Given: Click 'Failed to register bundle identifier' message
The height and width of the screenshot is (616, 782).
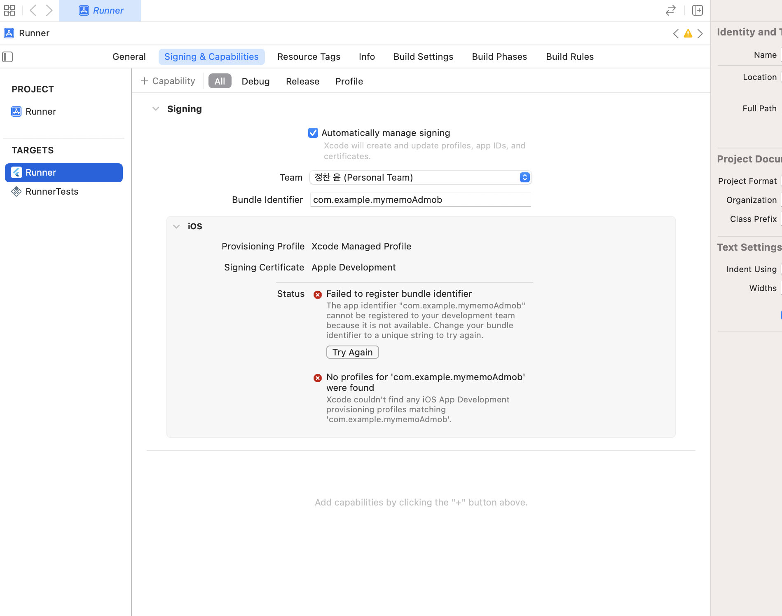Looking at the screenshot, I should (x=399, y=294).
